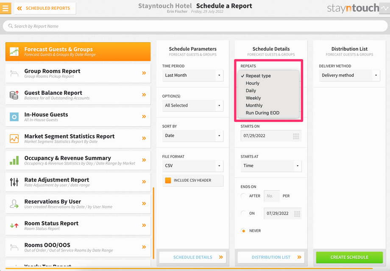Click the chevron arrows on Room Status Report
The height and width of the screenshot is (271, 390).
144,225
